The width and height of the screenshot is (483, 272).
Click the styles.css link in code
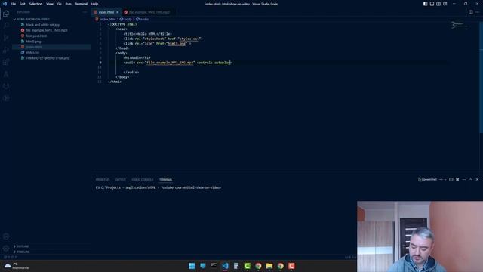tap(189, 39)
